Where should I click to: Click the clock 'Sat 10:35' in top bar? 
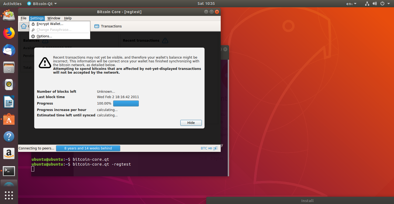206,4
